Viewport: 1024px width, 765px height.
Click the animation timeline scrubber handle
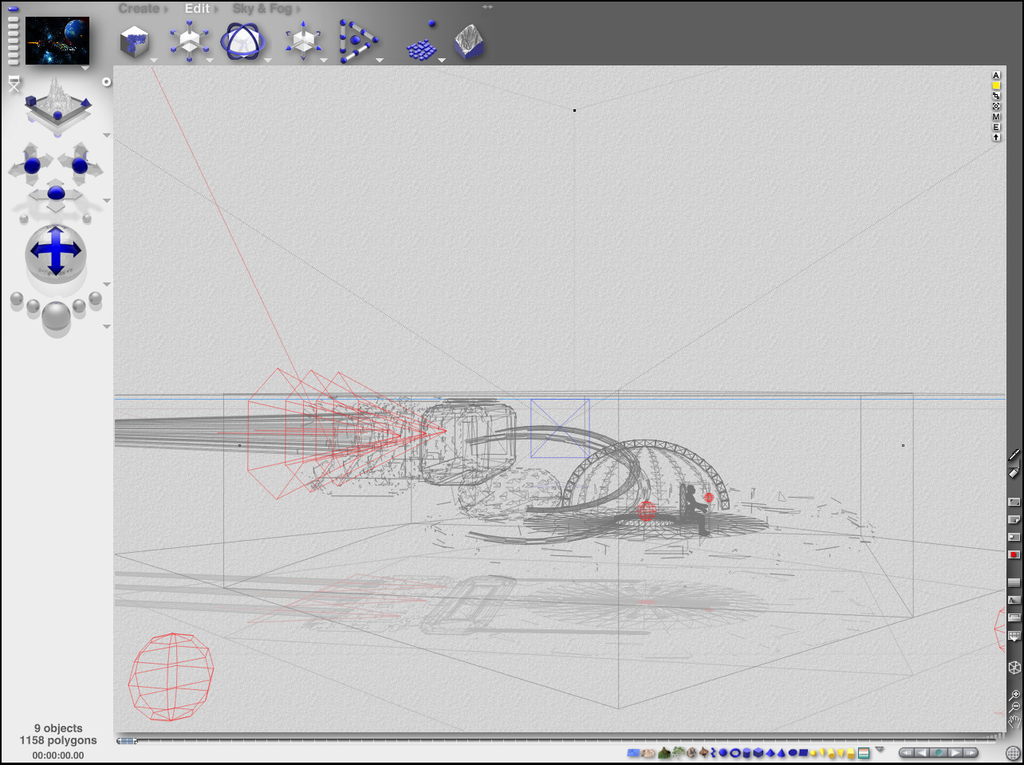pos(127,741)
